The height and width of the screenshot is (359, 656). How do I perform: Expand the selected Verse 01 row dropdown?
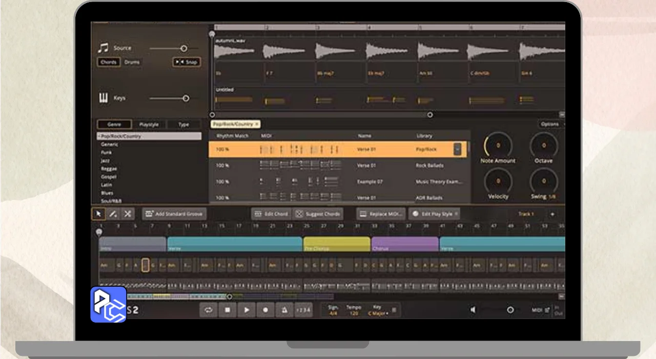click(x=457, y=149)
